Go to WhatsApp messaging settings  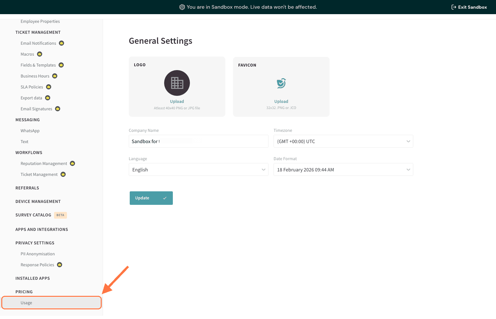30,131
